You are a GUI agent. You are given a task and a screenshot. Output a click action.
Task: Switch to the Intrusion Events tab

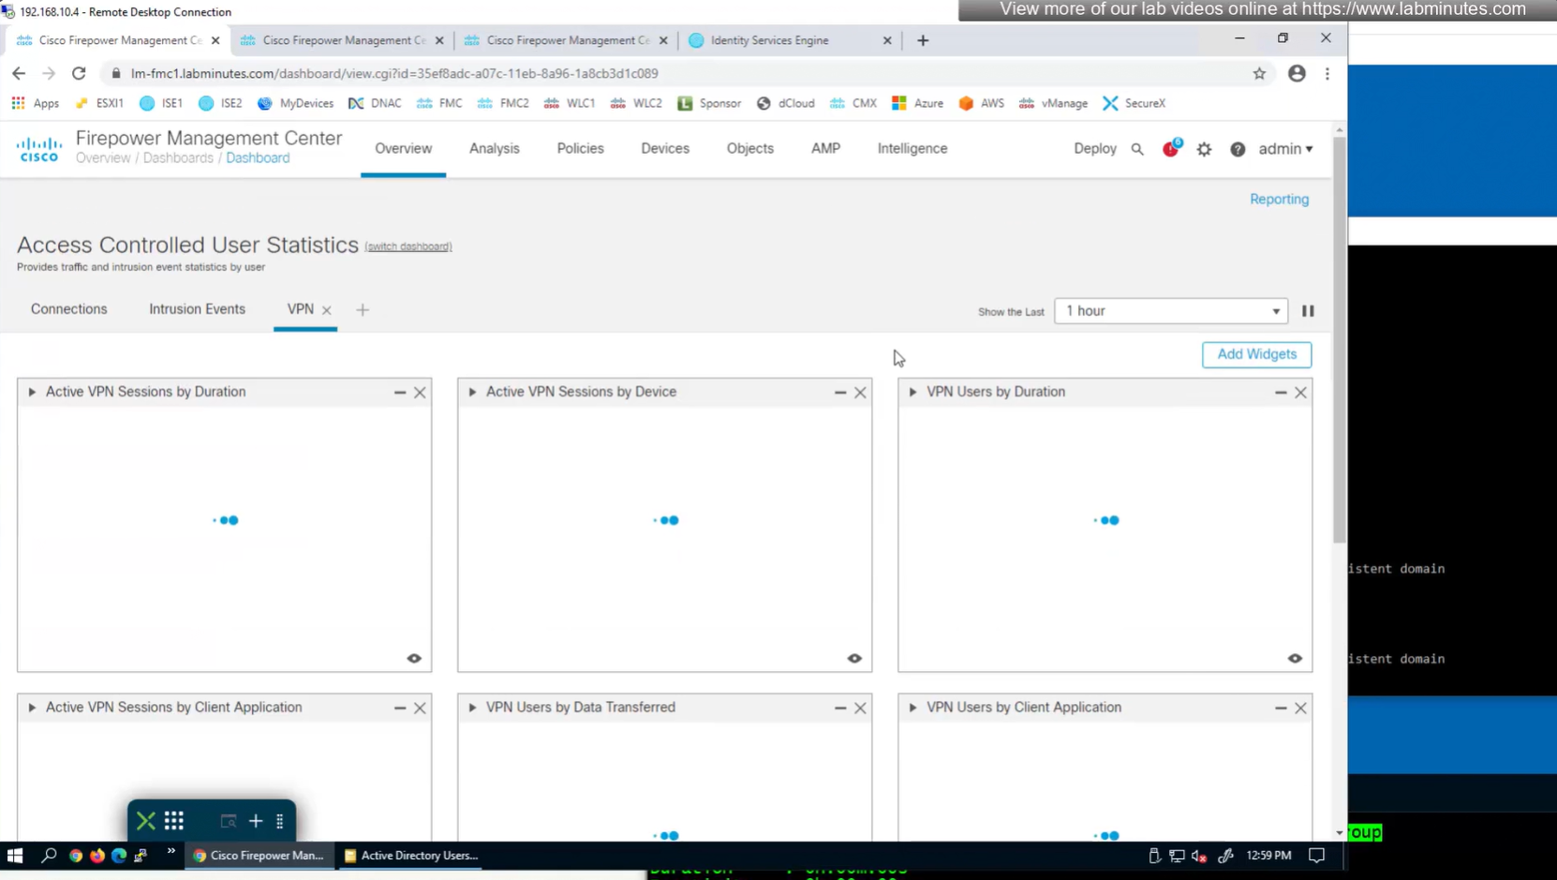197,309
